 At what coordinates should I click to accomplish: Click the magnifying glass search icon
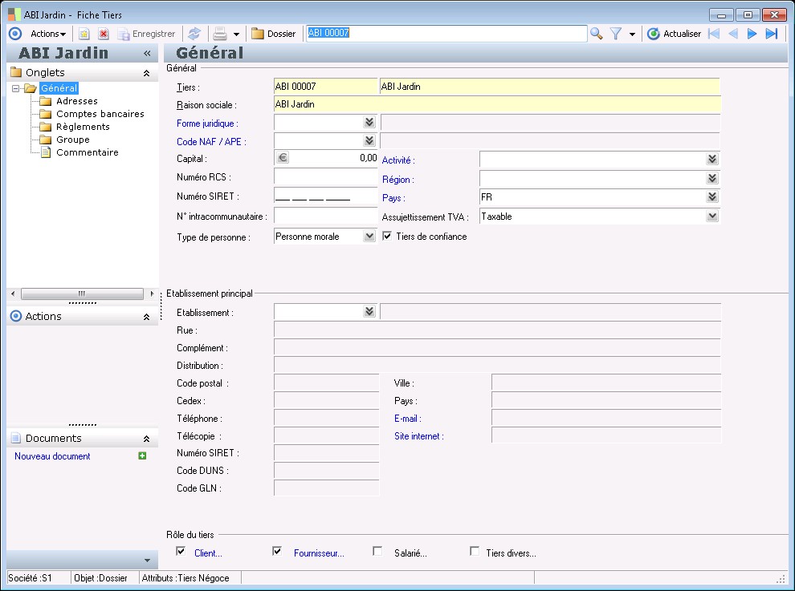click(x=597, y=34)
